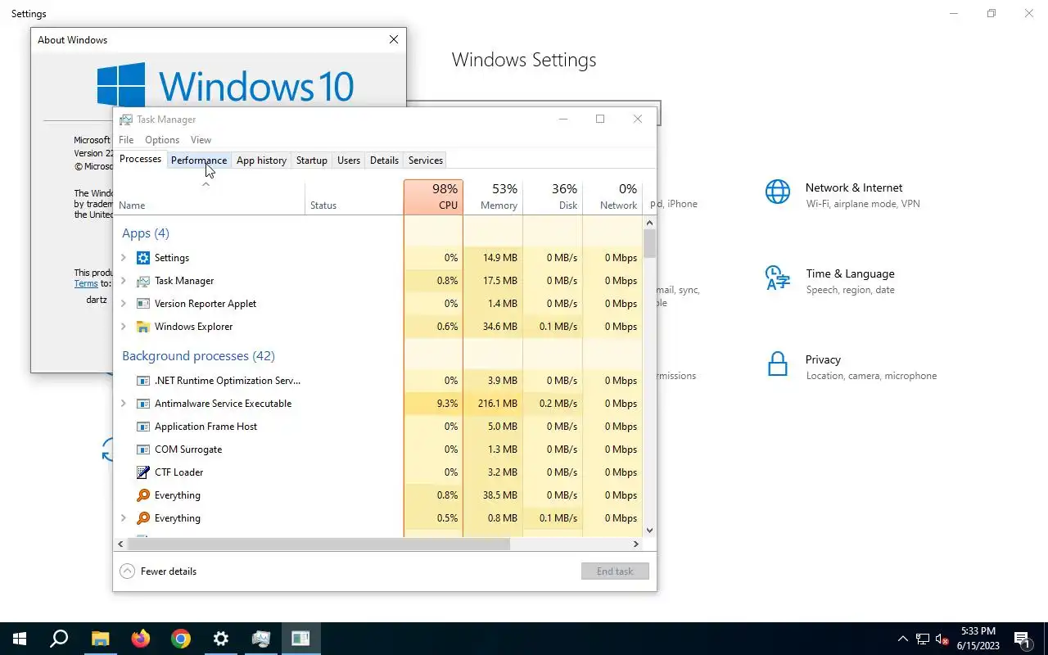This screenshot has height=655, width=1048.
Task: Open the Terms link in About Windows
Action: pos(86,283)
